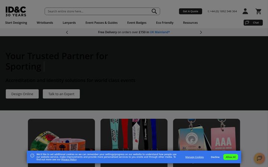Image resolution: width=268 pixels, height=167 pixels.
Task: Open the Privacy Policy link
Action: (x=69, y=160)
